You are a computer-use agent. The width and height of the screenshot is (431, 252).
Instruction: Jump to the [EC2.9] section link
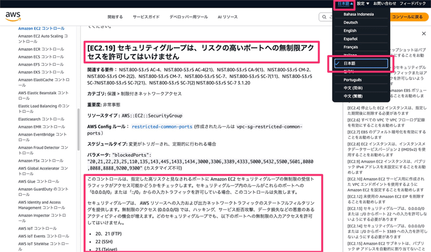pos(387,162)
